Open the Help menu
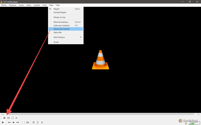The height and width of the screenshot is (125, 201). [x=58, y=5]
